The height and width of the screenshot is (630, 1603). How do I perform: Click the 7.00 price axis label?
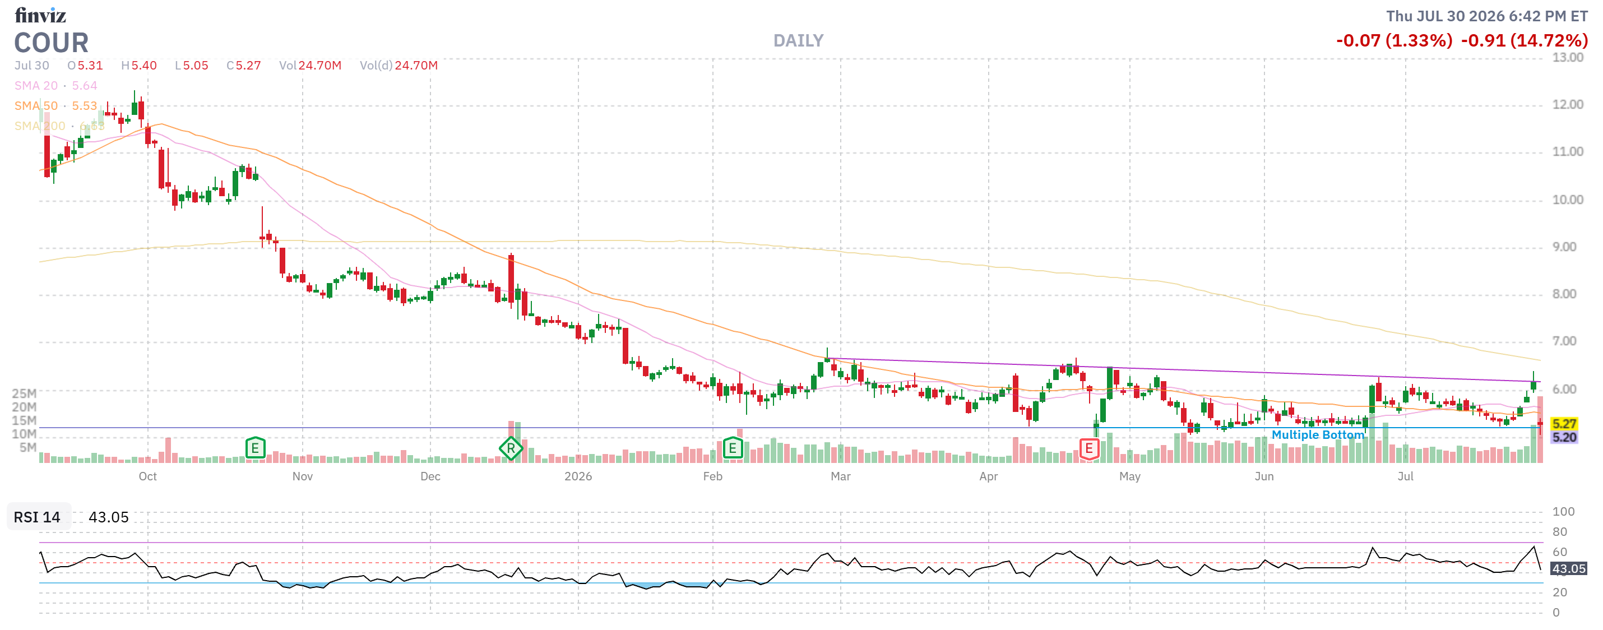click(1564, 341)
